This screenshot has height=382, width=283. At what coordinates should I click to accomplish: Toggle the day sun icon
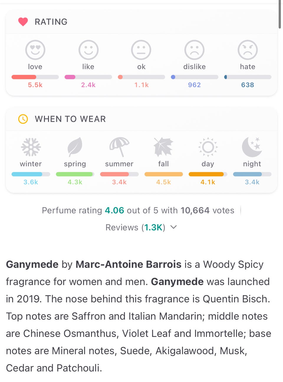click(x=208, y=147)
